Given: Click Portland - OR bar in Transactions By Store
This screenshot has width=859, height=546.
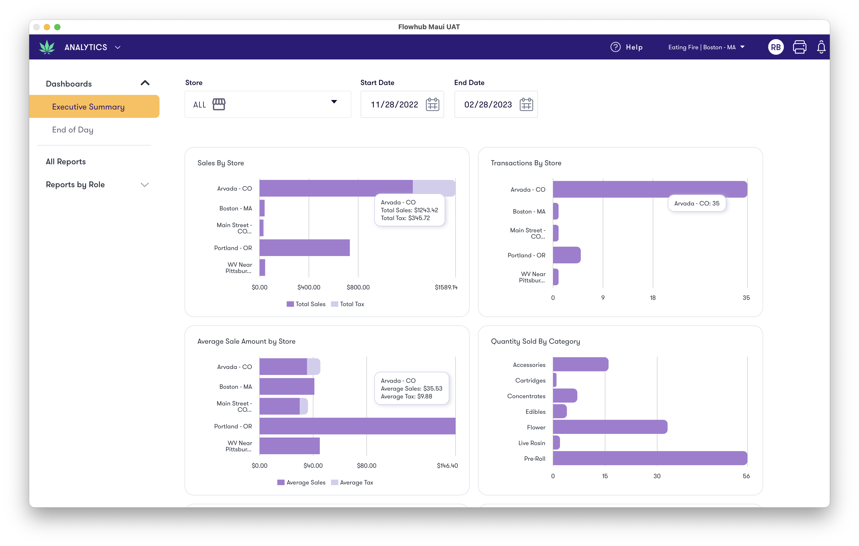Looking at the screenshot, I should click(567, 255).
